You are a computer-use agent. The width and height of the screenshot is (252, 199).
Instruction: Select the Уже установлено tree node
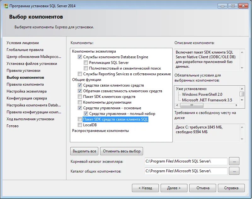pyautogui.click(x=192, y=89)
